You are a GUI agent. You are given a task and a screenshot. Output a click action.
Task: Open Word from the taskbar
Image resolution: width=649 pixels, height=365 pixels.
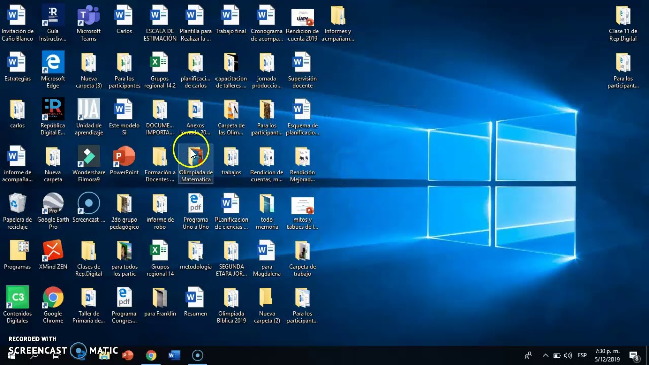pos(174,355)
